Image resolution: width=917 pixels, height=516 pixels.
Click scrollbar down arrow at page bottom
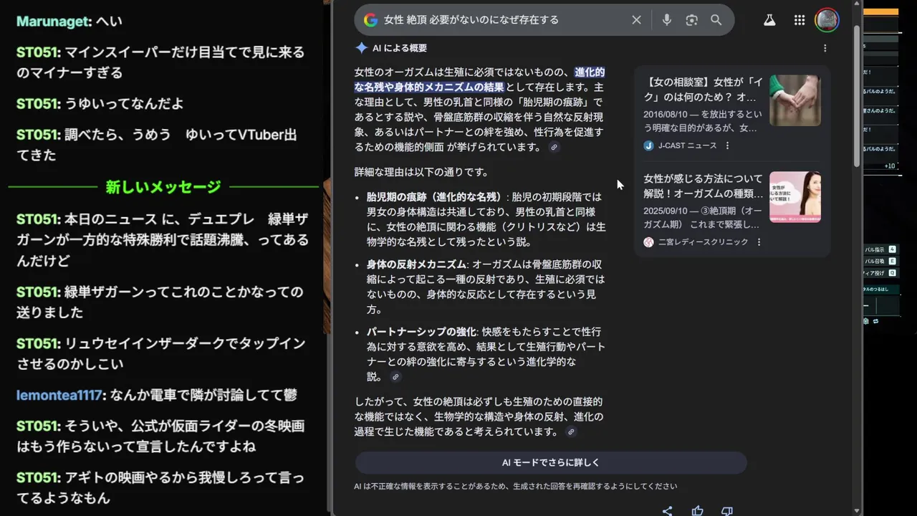[x=858, y=510]
